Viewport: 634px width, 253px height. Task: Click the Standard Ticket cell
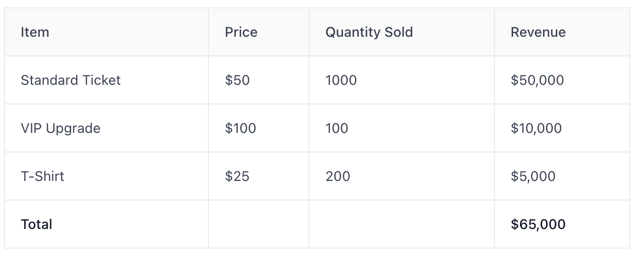click(71, 80)
